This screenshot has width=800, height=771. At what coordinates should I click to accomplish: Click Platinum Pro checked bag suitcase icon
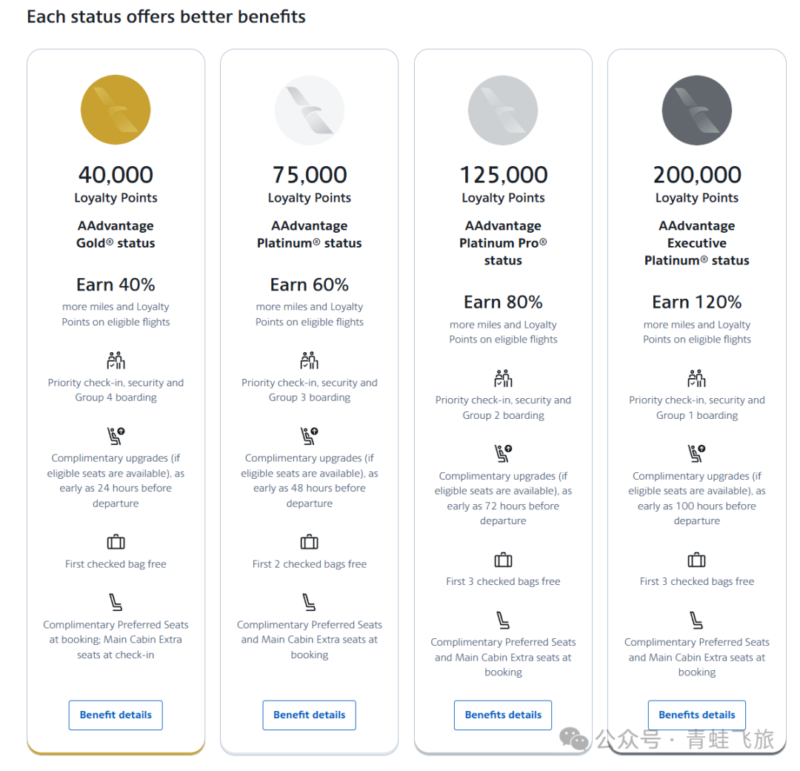click(503, 560)
